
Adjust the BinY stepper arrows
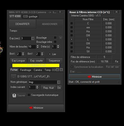(x=42, y=54)
